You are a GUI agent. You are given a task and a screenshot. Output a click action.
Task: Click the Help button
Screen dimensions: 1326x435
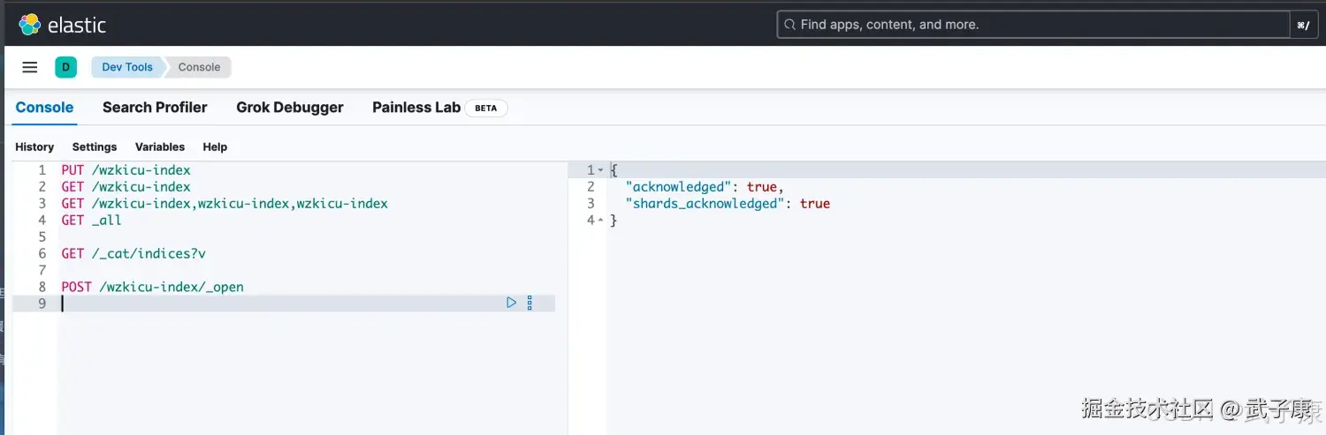pos(215,147)
